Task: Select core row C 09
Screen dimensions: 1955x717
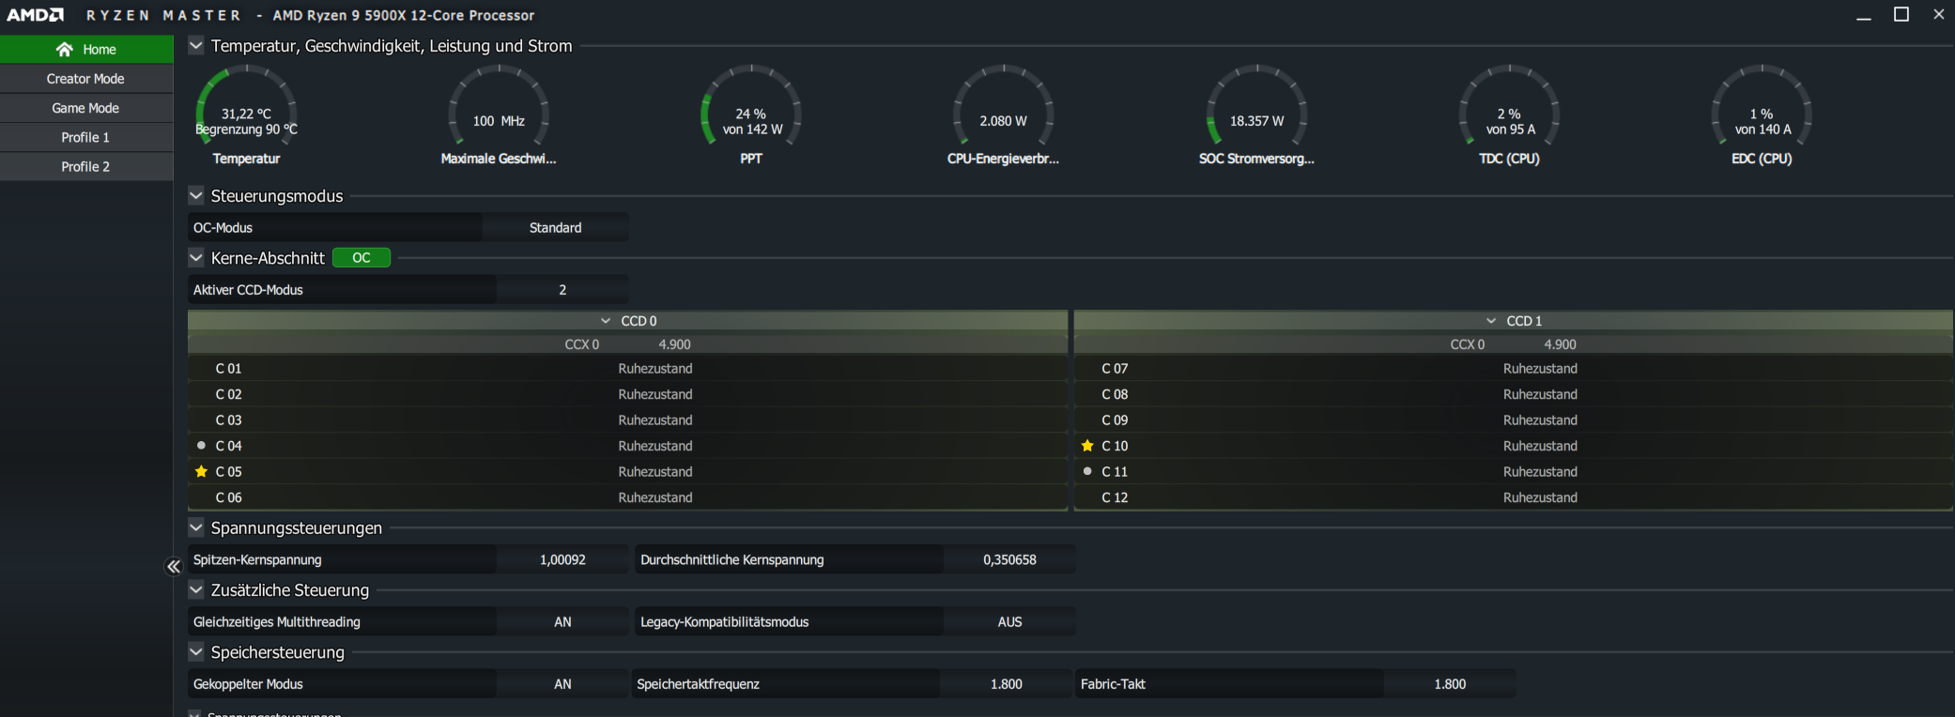Action: coord(1514,420)
